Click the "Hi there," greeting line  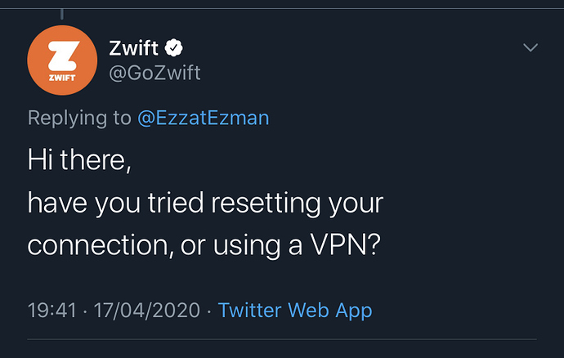pyautogui.click(x=79, y=159)
